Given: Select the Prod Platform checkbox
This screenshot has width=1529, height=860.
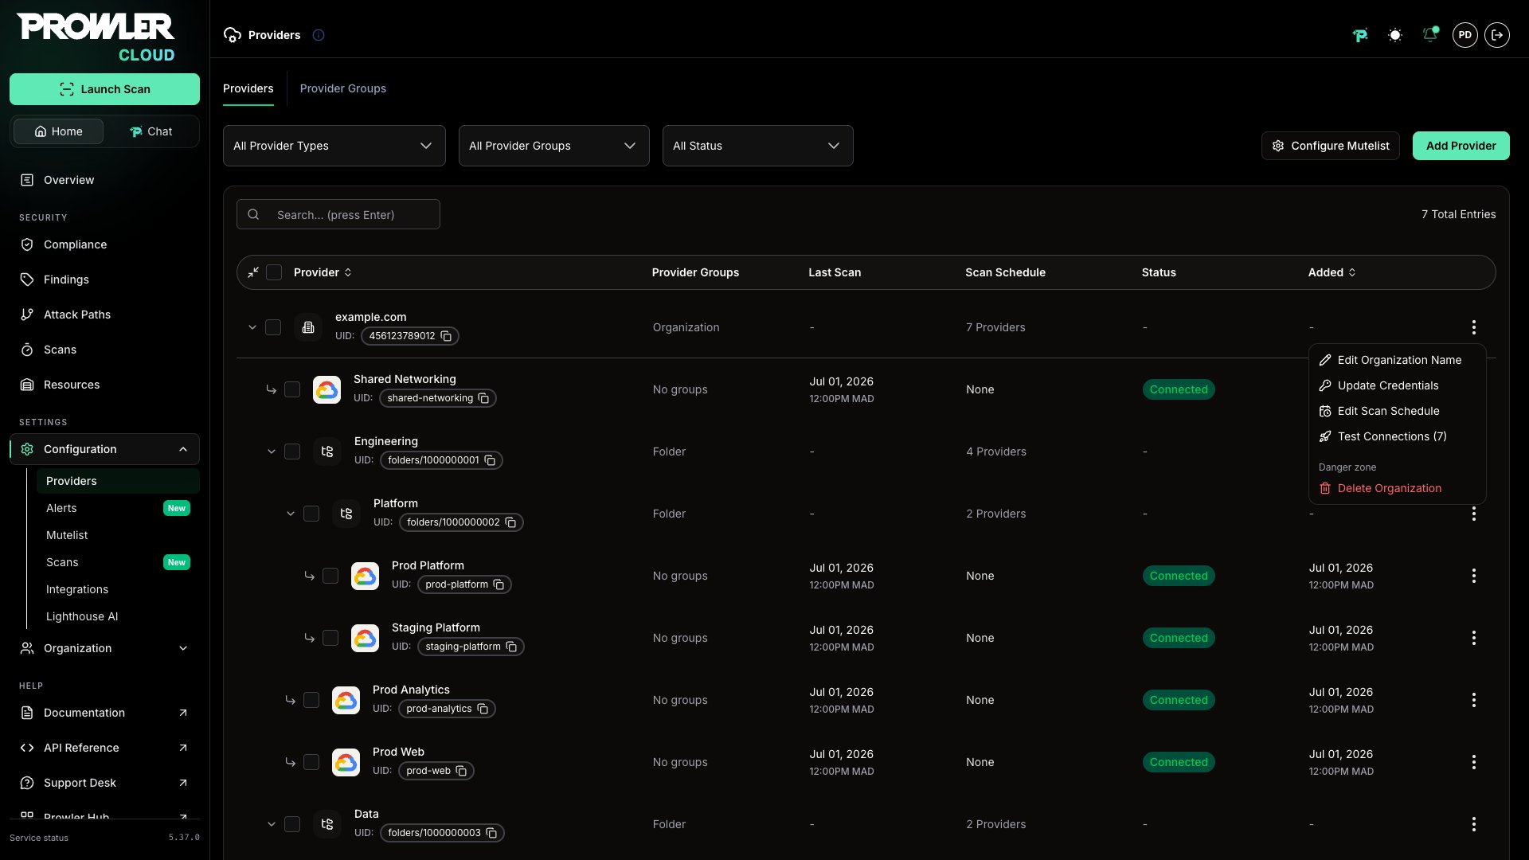Looking at the screenshot, I should [330, 576].
